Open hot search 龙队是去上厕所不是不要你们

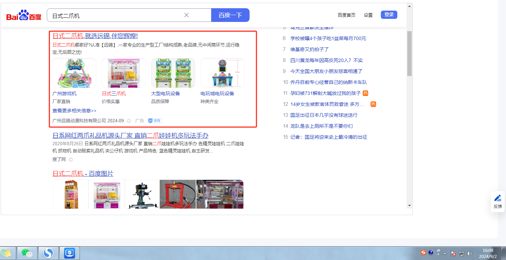coord(322,126)
